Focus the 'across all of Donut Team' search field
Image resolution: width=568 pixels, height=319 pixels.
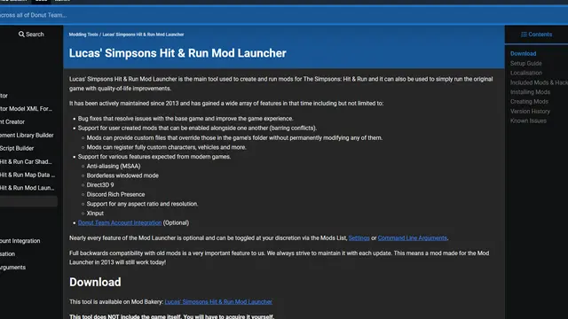(x=284, y=15)
